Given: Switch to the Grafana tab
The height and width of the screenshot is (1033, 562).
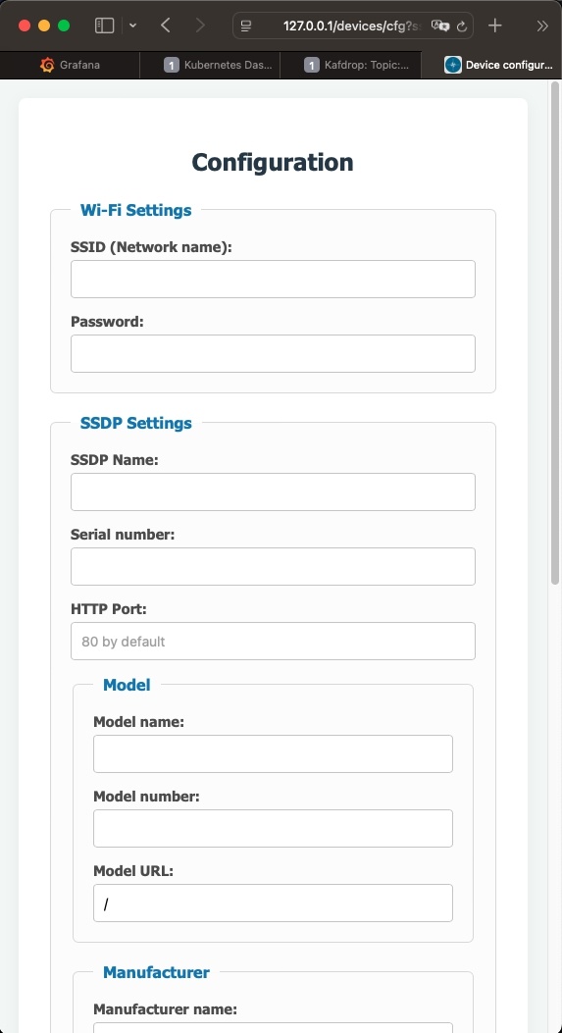Looking at the screenshot, I should tap(70, 65).
